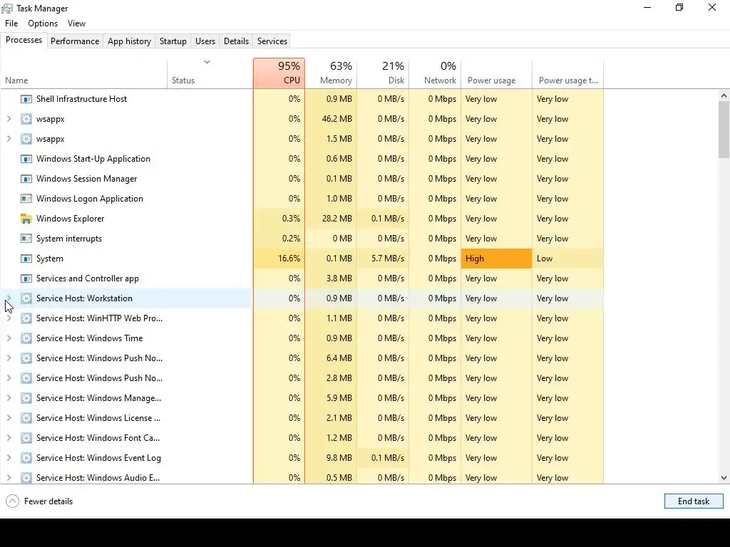The image size is (730, 547).
Task: Expand Service Host: WinHTTP Web Proxy
Action: (9, 318)
